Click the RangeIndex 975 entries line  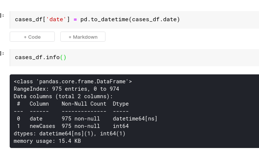coord(66,89)
